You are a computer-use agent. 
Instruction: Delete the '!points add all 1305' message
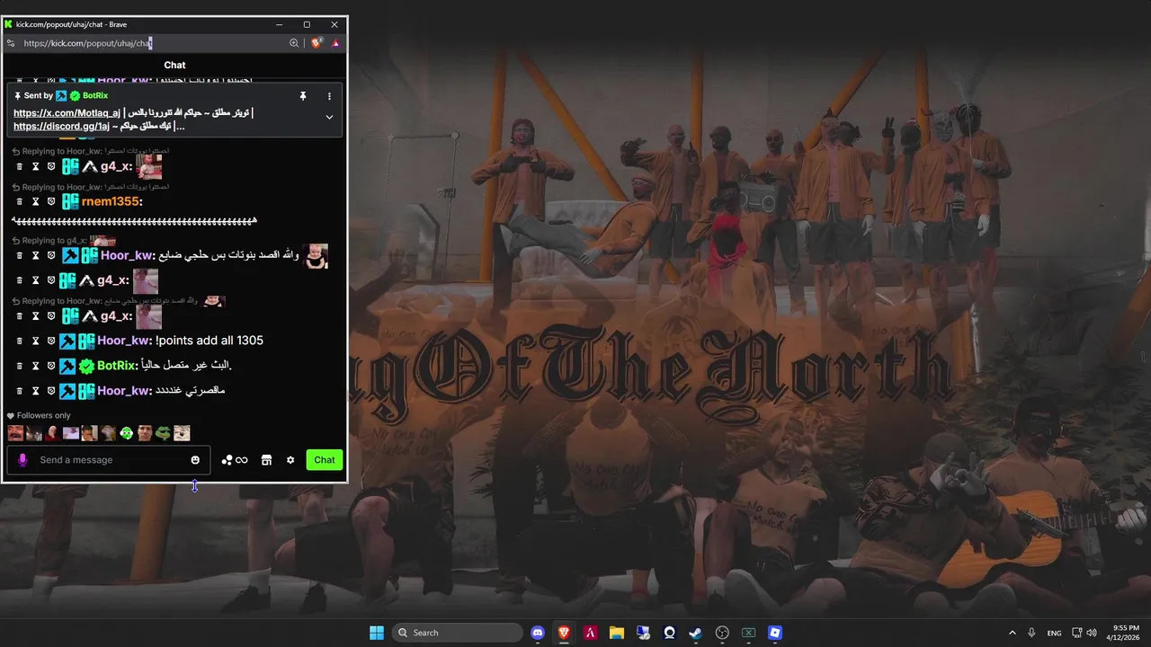[x=19, y=341]
